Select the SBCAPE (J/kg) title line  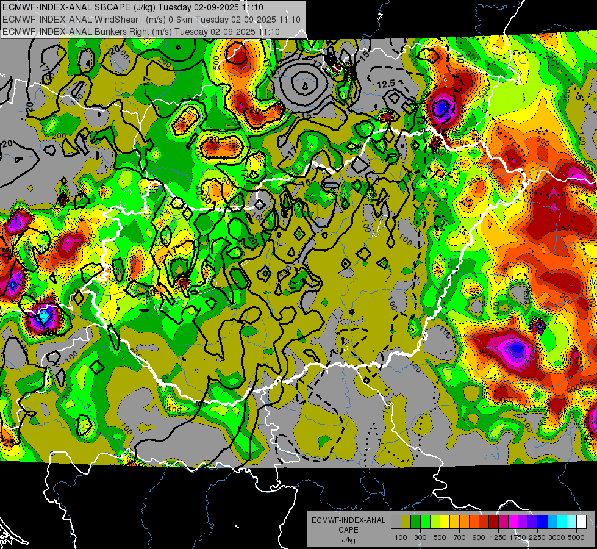[132, 7]
